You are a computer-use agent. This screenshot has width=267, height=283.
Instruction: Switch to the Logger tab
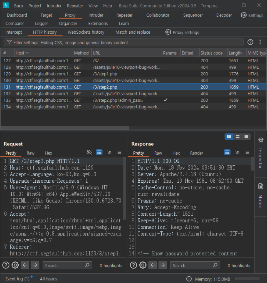[41, 23]
